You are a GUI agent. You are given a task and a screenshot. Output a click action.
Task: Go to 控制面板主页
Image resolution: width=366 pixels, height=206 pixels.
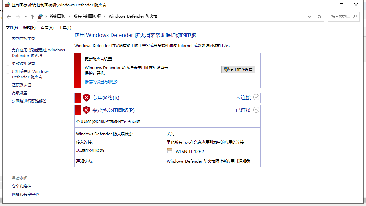point(23,38)
